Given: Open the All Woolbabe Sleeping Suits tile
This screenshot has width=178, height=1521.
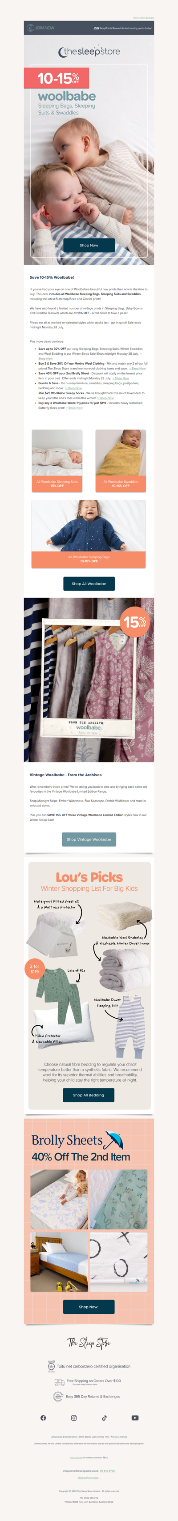Looking at the screenshot, I should pyautogui.click(x=57, y=461).
